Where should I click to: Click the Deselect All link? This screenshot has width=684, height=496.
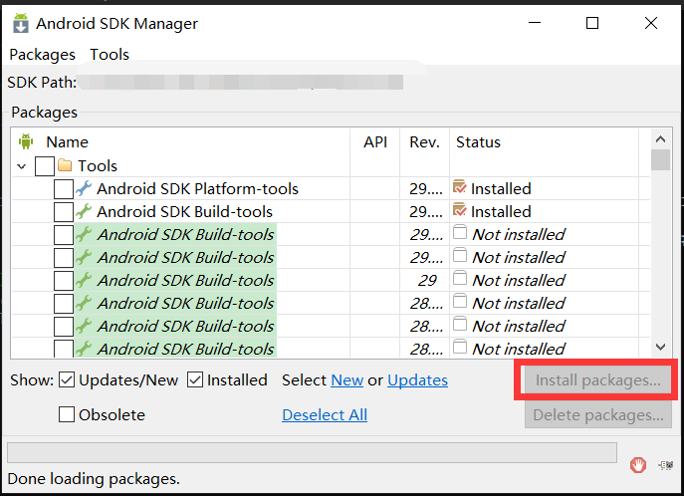[x=325, y=414]
